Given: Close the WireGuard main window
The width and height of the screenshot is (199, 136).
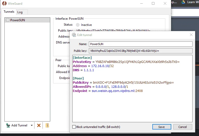Looking at the screenshot, I should 165,3.
